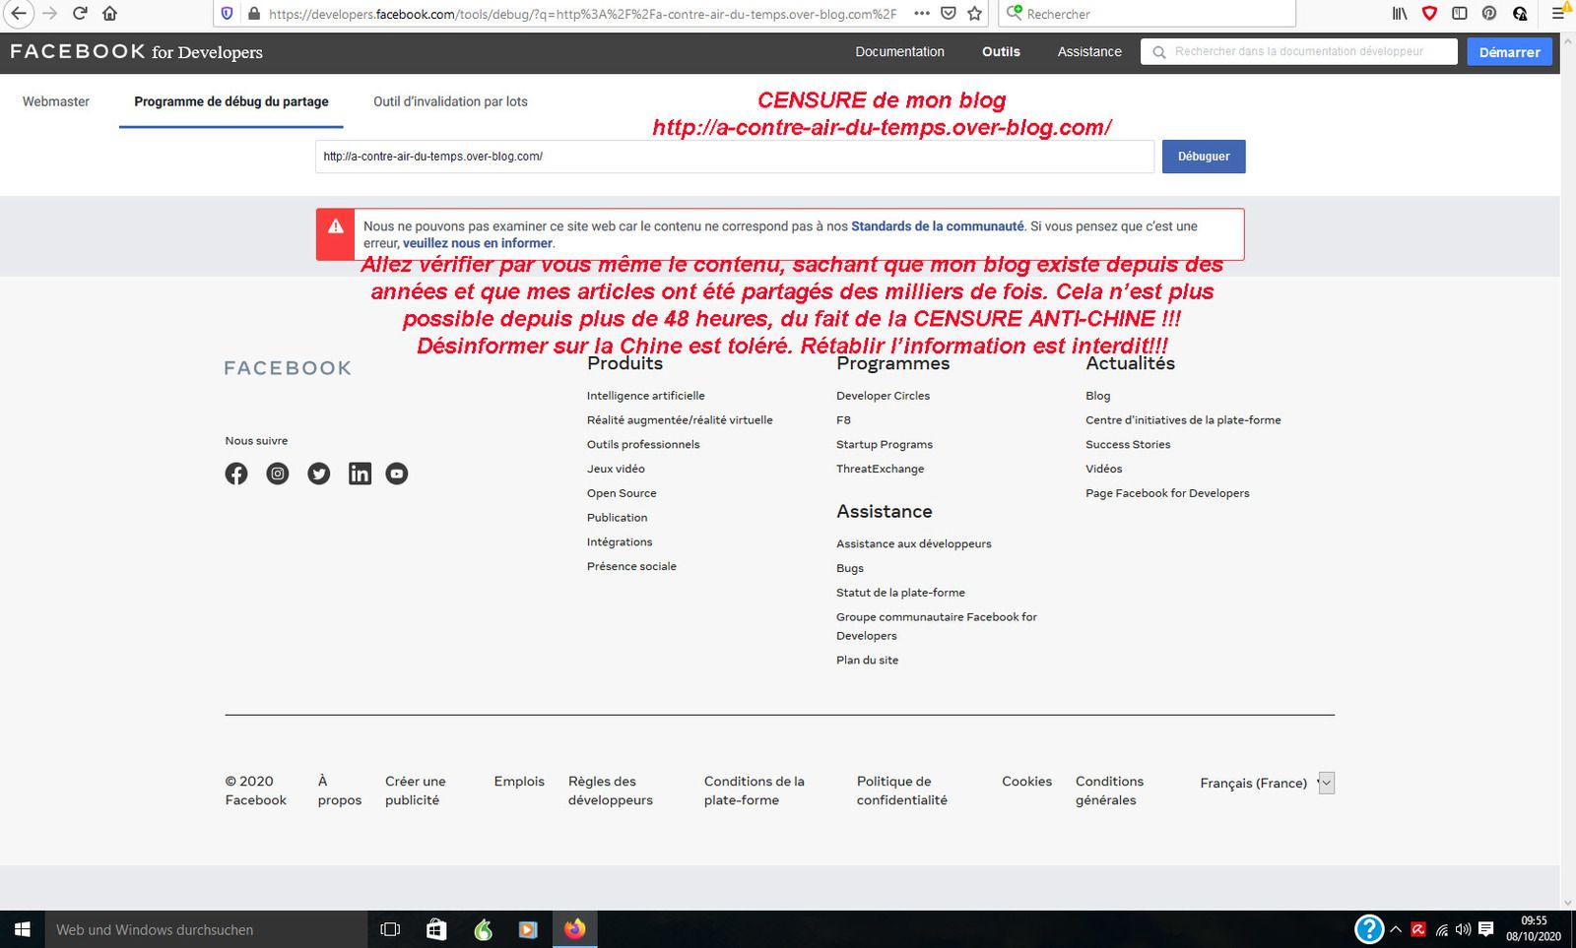Open Politique de confidentialité footer link
1576x948 pixels.
902,790
